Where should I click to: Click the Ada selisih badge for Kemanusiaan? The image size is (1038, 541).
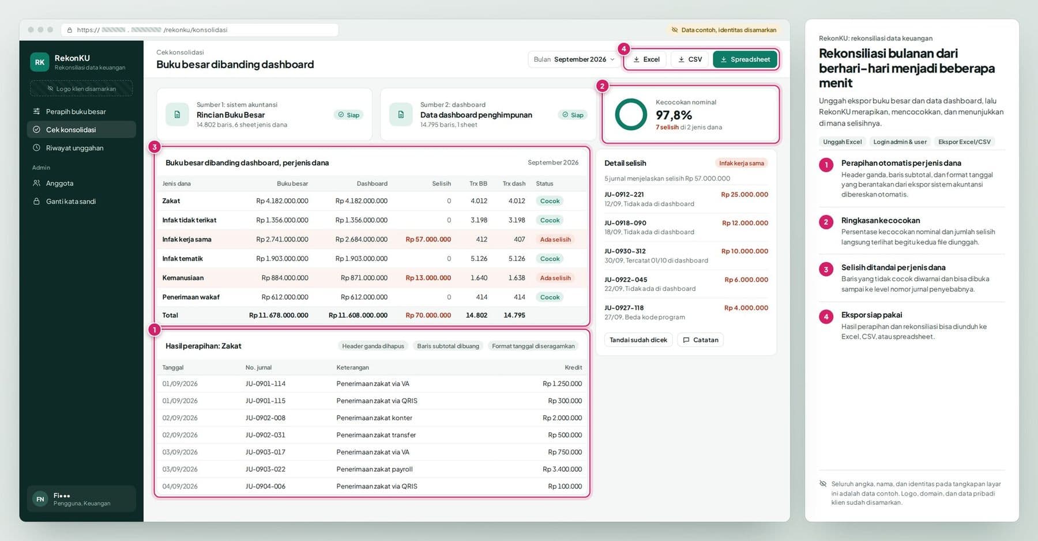point(555,278)
